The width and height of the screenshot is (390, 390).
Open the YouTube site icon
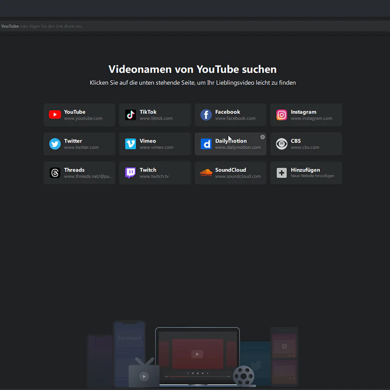(55, 115)
